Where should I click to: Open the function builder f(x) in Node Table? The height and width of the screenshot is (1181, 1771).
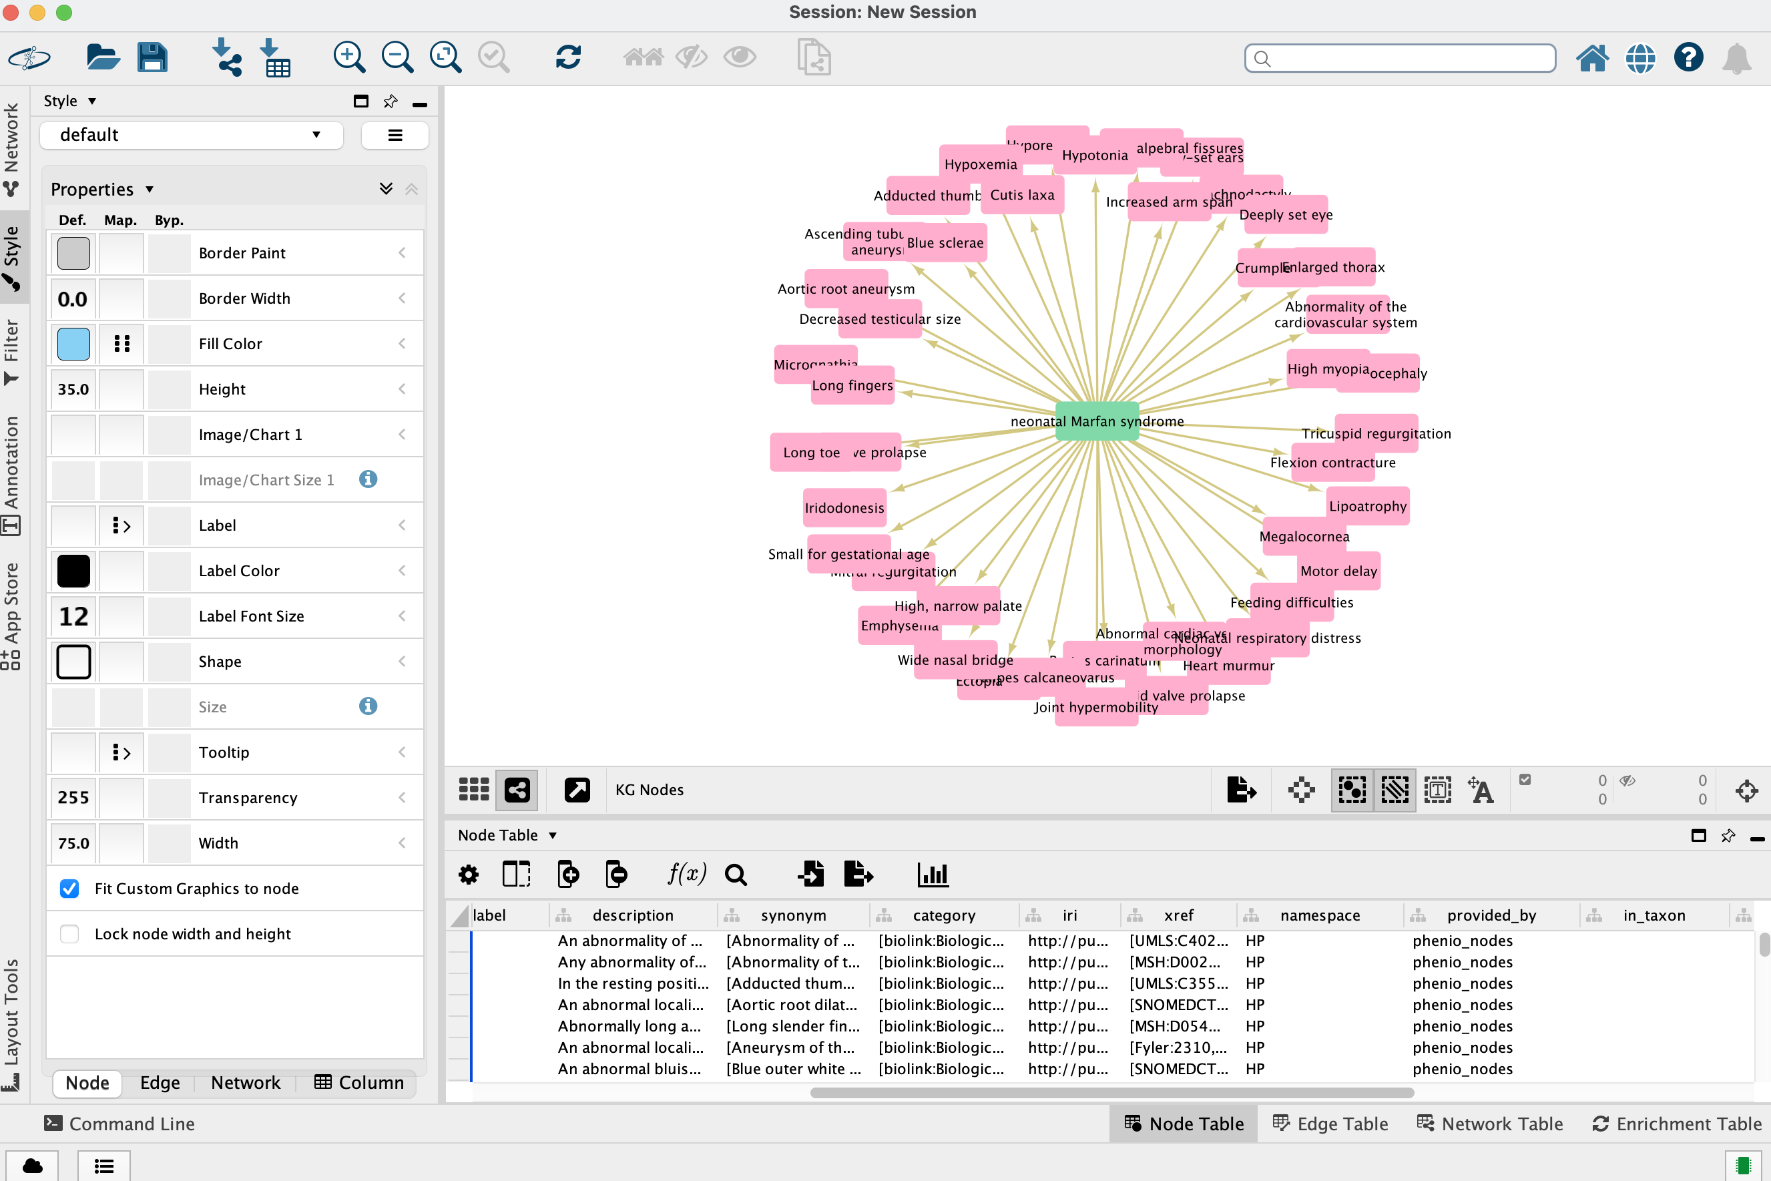(x=686, y=875)
